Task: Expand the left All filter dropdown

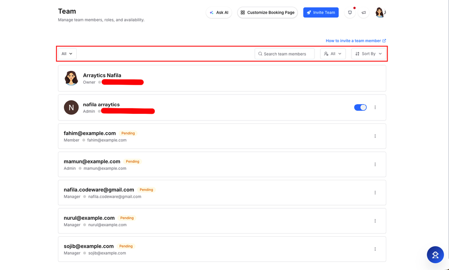Action: [x=67, y=54]
